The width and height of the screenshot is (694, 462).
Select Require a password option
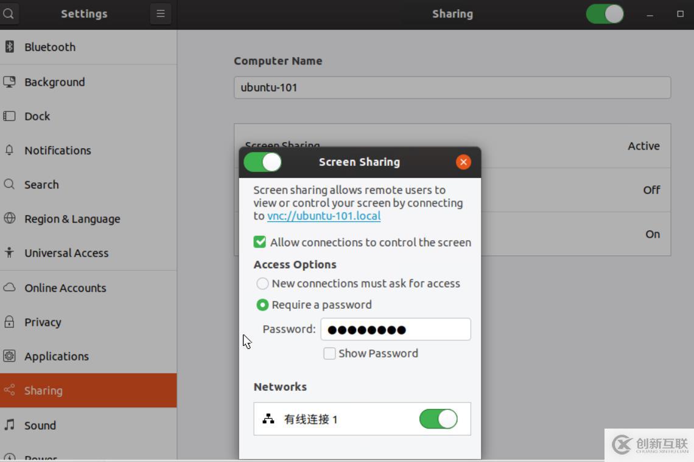[262, 305]
